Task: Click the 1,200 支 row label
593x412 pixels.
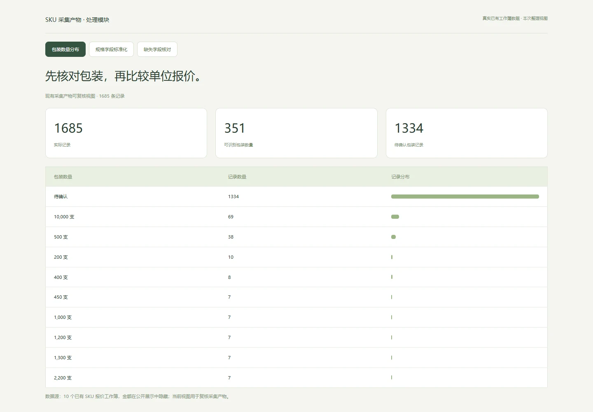Action: coord(63,337)
